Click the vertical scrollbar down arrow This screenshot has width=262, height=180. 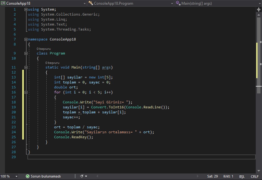click(259, 171)
